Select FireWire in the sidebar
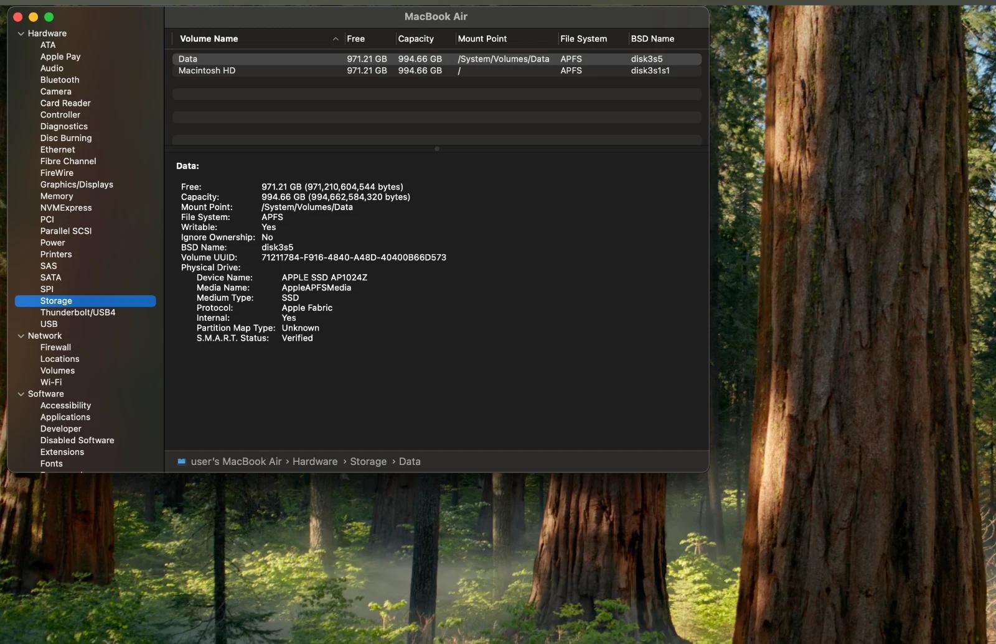This screenshot has height=644, width=996. 57,173
